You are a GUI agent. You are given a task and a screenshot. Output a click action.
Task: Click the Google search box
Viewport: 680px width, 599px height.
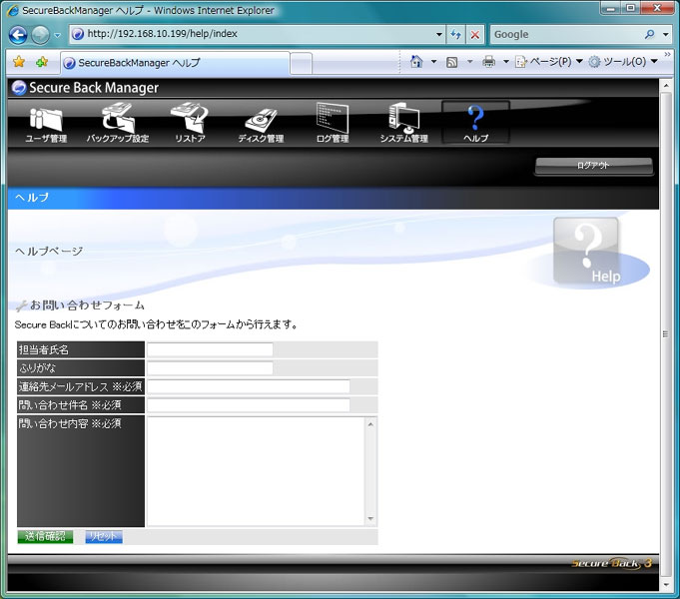click(566, 34)
